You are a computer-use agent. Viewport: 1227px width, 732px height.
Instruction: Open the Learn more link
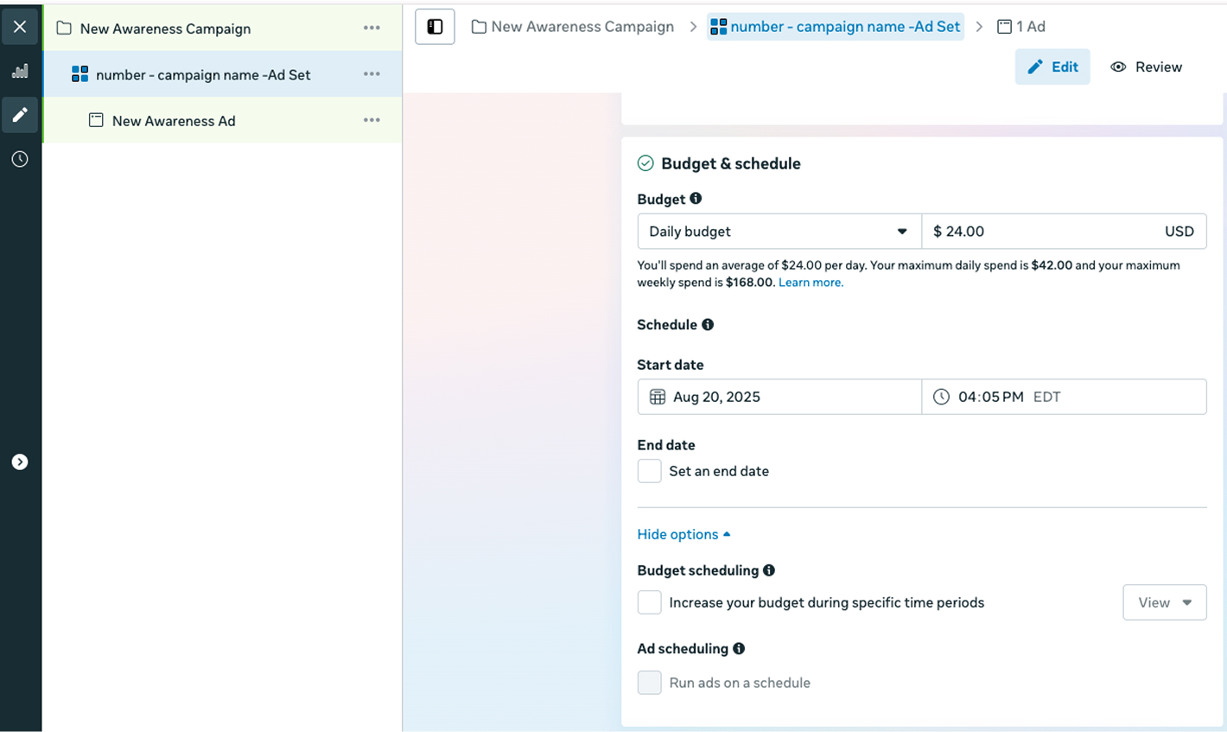point(811,283)
